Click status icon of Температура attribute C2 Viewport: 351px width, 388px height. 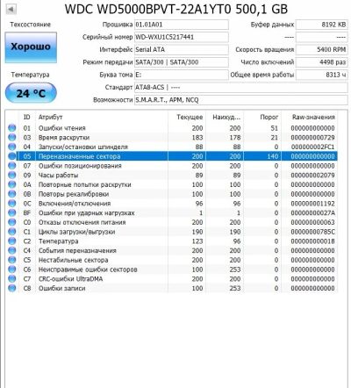(12, 241)
